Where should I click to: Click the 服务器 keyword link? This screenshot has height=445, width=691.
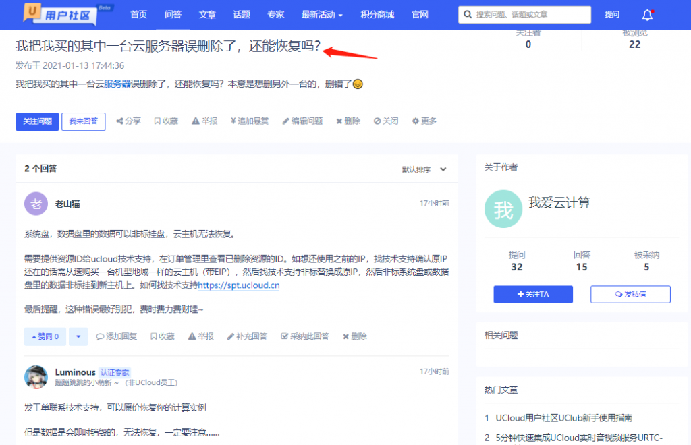(x=117, y=84)
